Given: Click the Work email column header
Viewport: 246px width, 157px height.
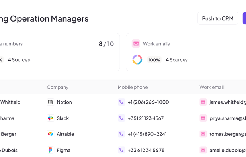Looking at the screenshot, I should pos(211,87).
